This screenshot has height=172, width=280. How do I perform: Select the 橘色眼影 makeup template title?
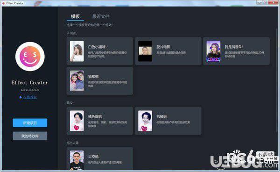coord(95,116)
